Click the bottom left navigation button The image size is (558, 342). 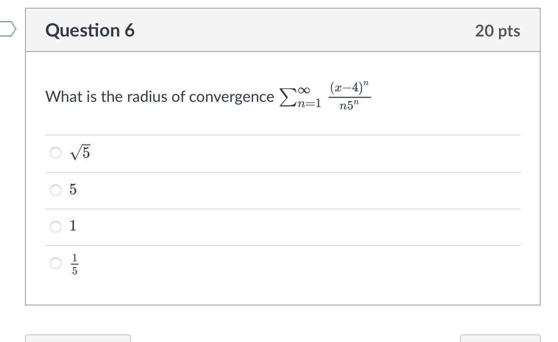79,340
